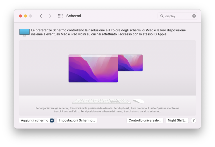Click the white mouse illustration
This screenshot has height=147, width=215.
[x=138, y=101]
